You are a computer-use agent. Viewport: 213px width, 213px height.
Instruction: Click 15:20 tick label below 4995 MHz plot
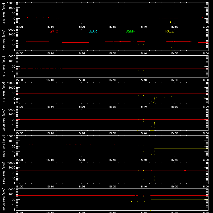click(x=81, y=160)
